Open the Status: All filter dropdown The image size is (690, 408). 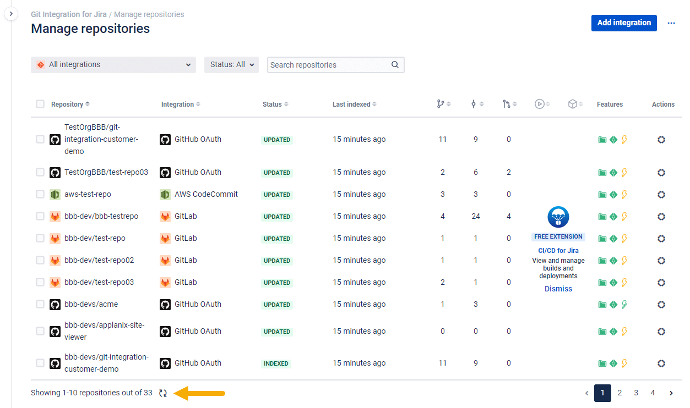(x=231, y=65)
